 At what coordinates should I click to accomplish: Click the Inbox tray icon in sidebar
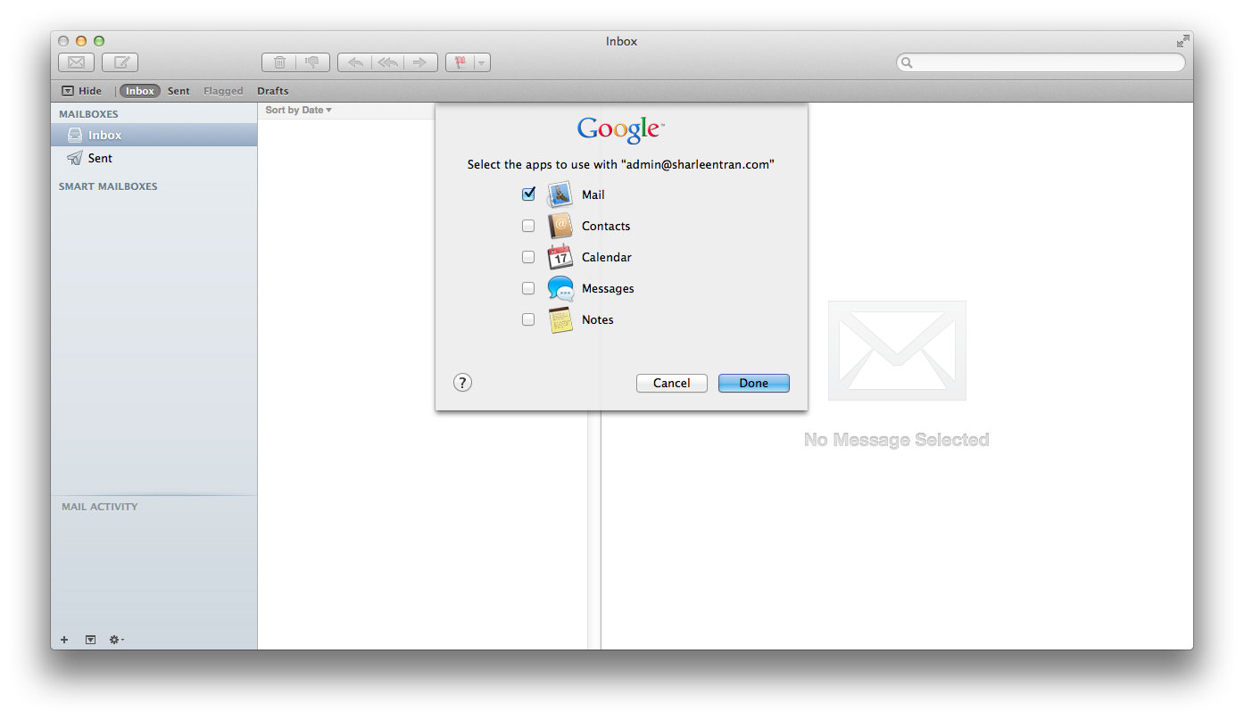tap(75, 135)
